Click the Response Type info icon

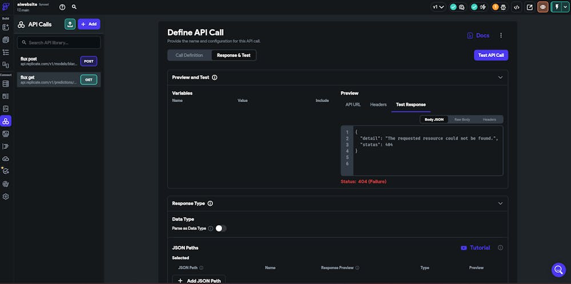[210, 204]
